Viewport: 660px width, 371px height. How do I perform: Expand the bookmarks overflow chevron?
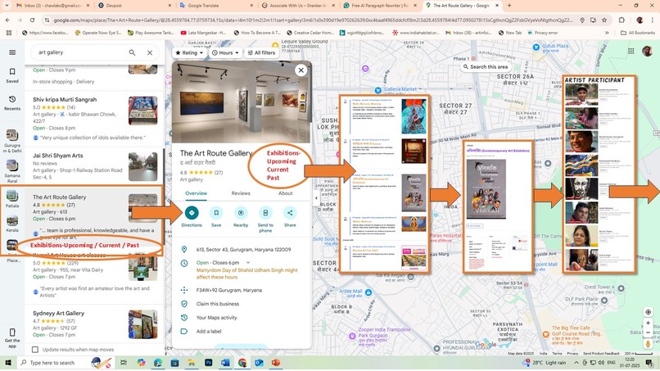coord(607,33)
